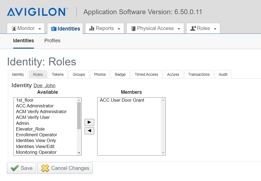Expand the Reports dropdown arrow

(119, 29)
